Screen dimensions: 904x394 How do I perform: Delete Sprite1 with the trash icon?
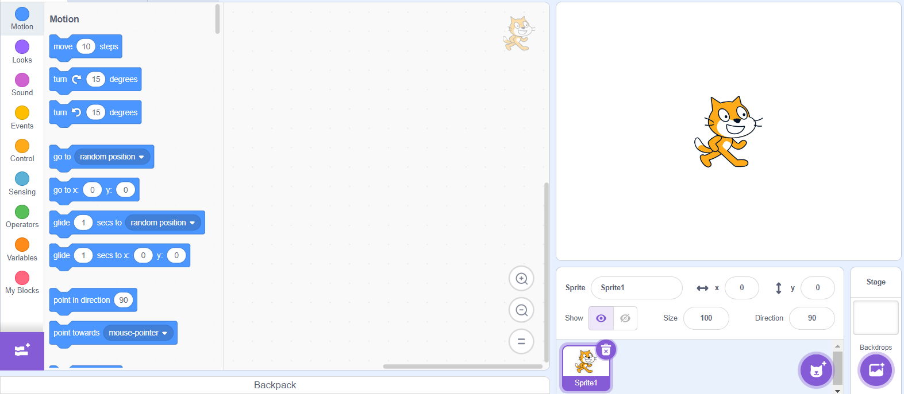(x=606, y=350)
